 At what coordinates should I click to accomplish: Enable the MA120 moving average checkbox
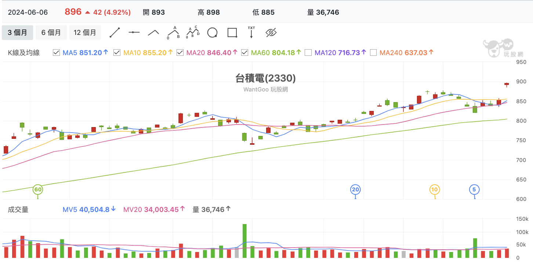pos(308,53)
